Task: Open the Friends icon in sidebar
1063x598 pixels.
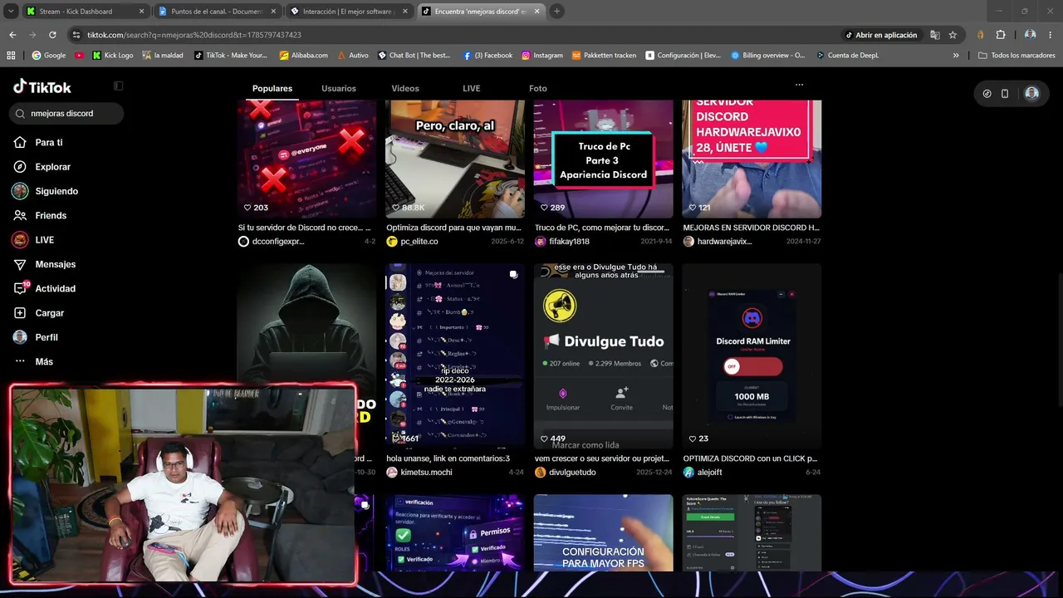Action: 20,215
